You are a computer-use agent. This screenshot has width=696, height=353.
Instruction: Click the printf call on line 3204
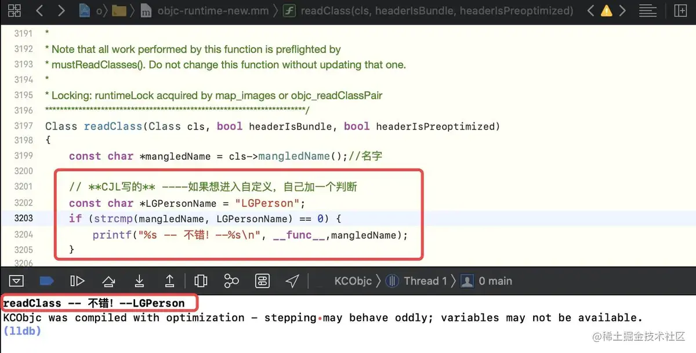112,235
